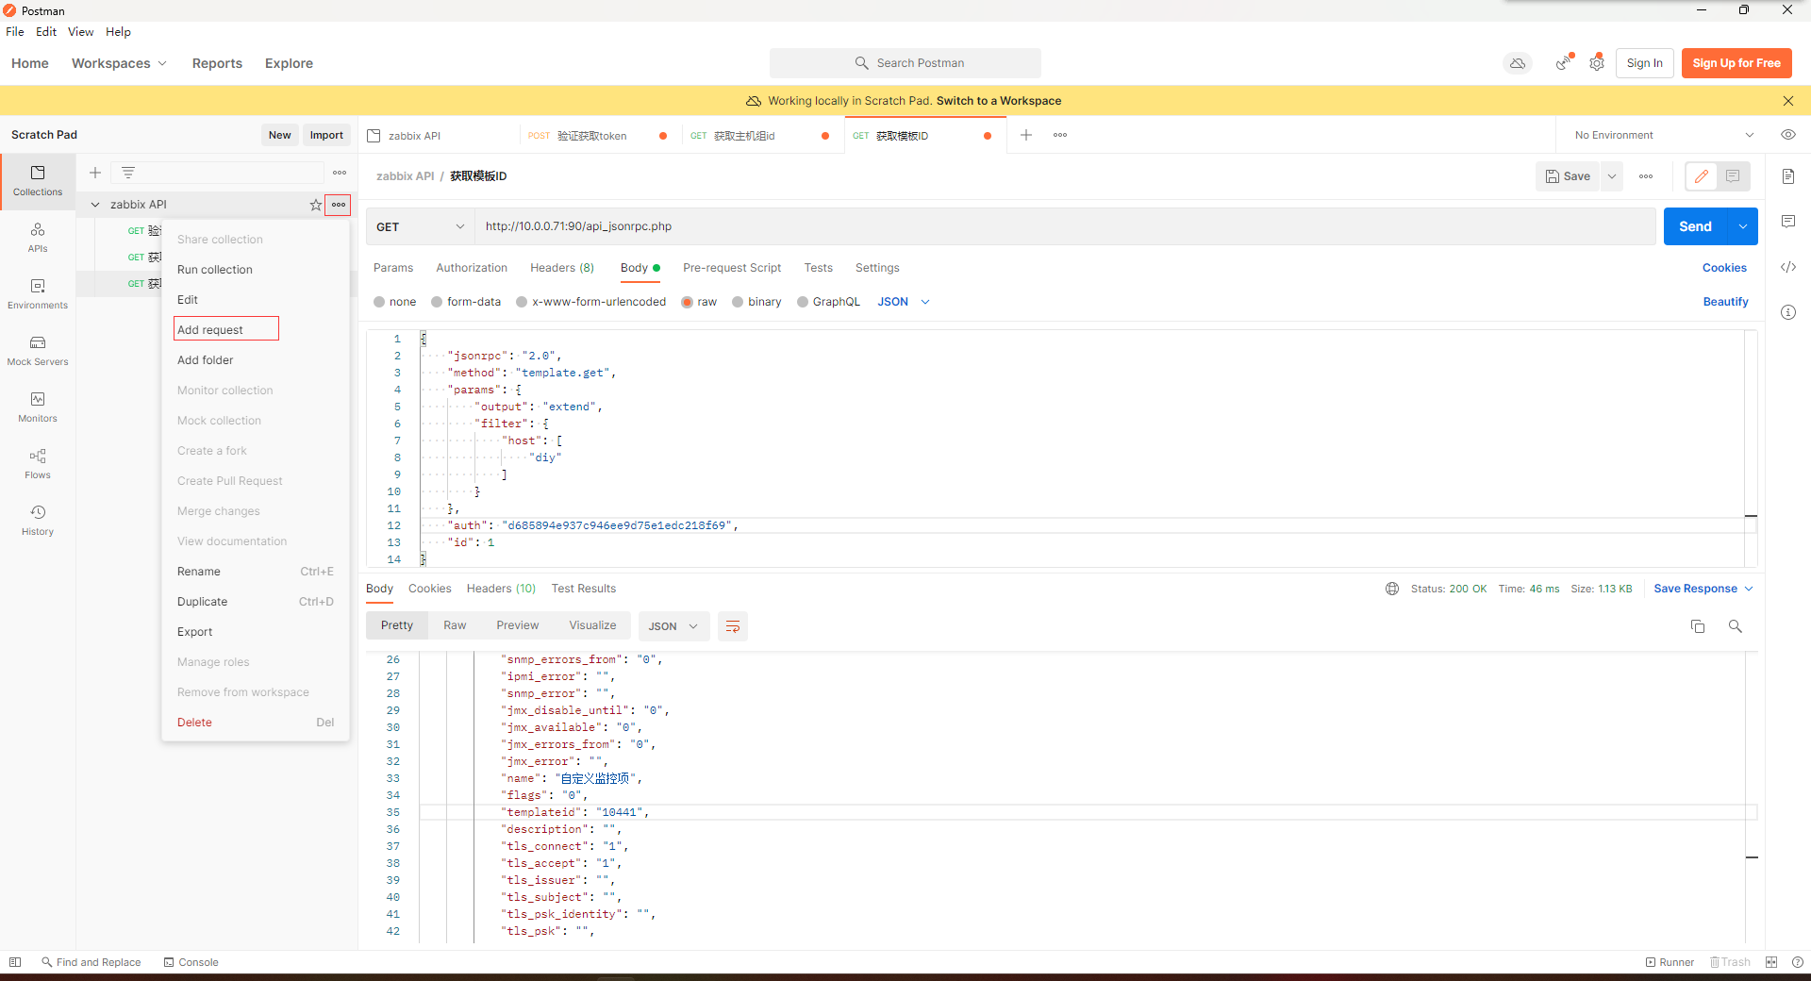Search inside the response body icon

1735,626
